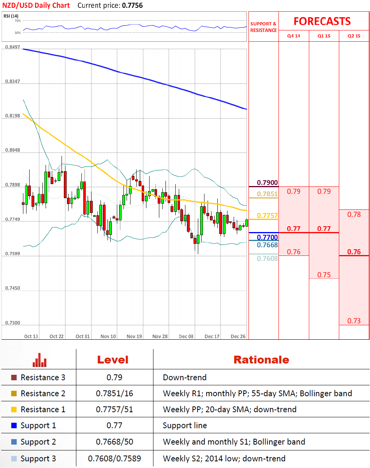Select the Support 2 steel-blue swatch
The image size is (370, 468).
click(14, 442)
